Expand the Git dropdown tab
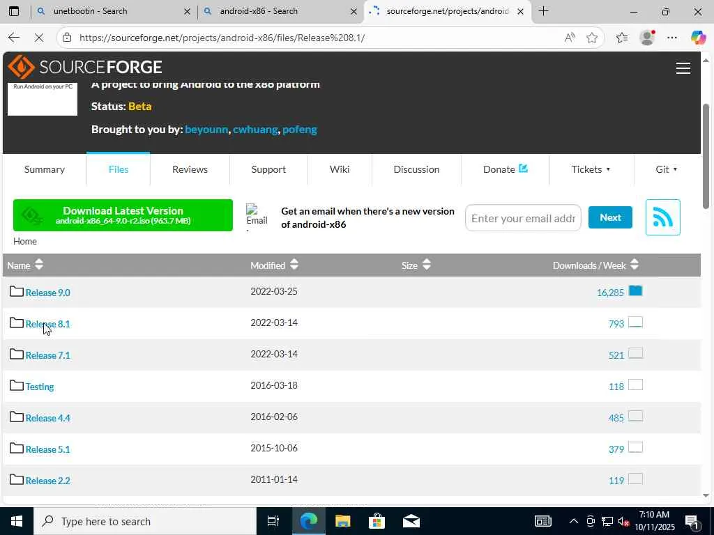Viewport: 714px width, 535px height. point(666,169)
